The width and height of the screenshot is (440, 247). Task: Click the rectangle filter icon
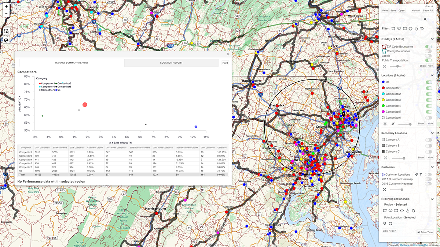[405, 29]
